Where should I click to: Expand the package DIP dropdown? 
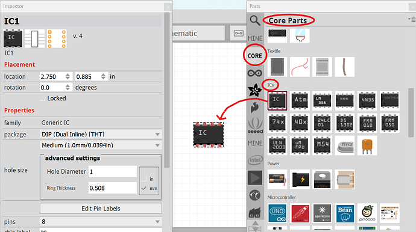click(x=101, y=135)
